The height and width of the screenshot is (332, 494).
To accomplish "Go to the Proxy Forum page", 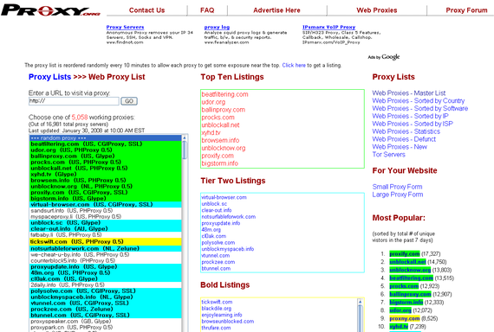I will 466,10.
